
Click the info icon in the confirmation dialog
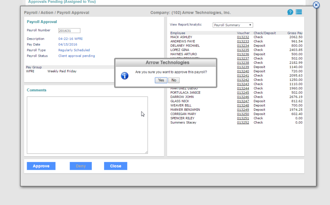click(x=124, y=76)
